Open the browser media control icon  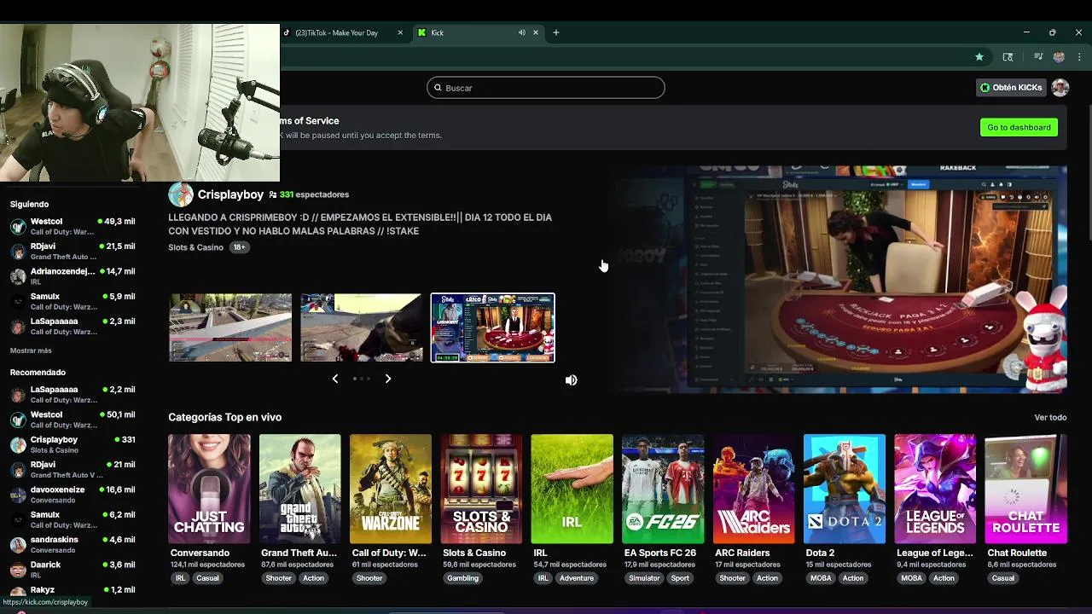coord(1038,57)
